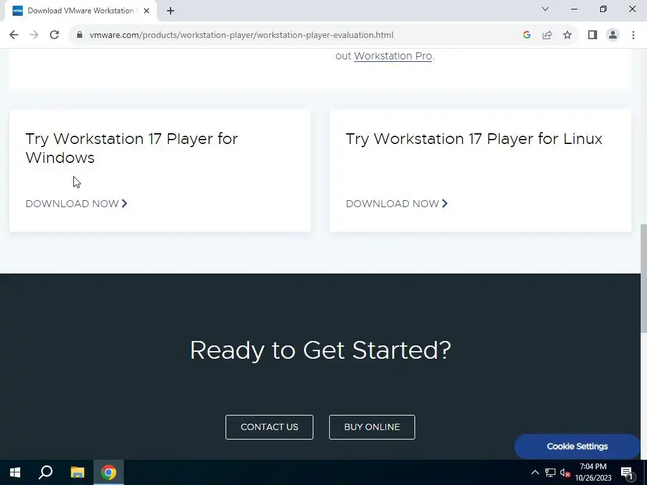Follow the Workstation Pro link
The width and height of the screenshot is (647, 485).
click(x=393, y=56)
